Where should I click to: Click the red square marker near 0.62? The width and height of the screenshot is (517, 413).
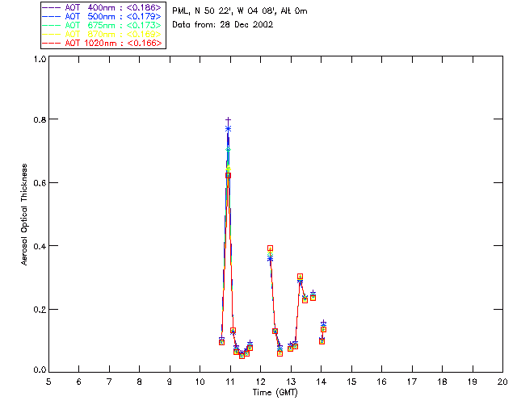pos(228,176)
